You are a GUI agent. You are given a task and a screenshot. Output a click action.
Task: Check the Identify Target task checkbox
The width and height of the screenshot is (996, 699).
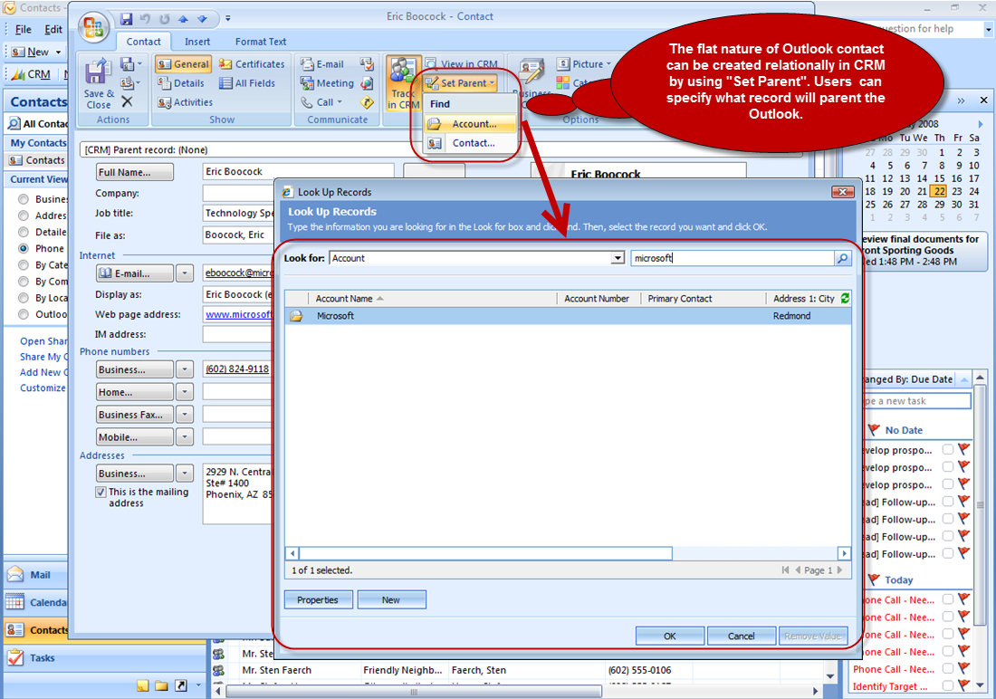(x=948, y=685)
